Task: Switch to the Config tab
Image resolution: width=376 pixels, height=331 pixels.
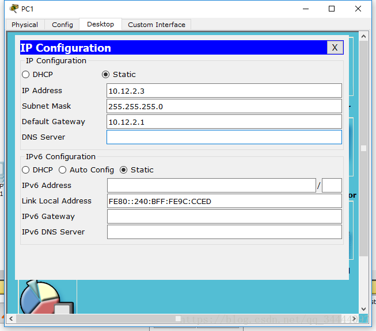Action: point(62,24)
